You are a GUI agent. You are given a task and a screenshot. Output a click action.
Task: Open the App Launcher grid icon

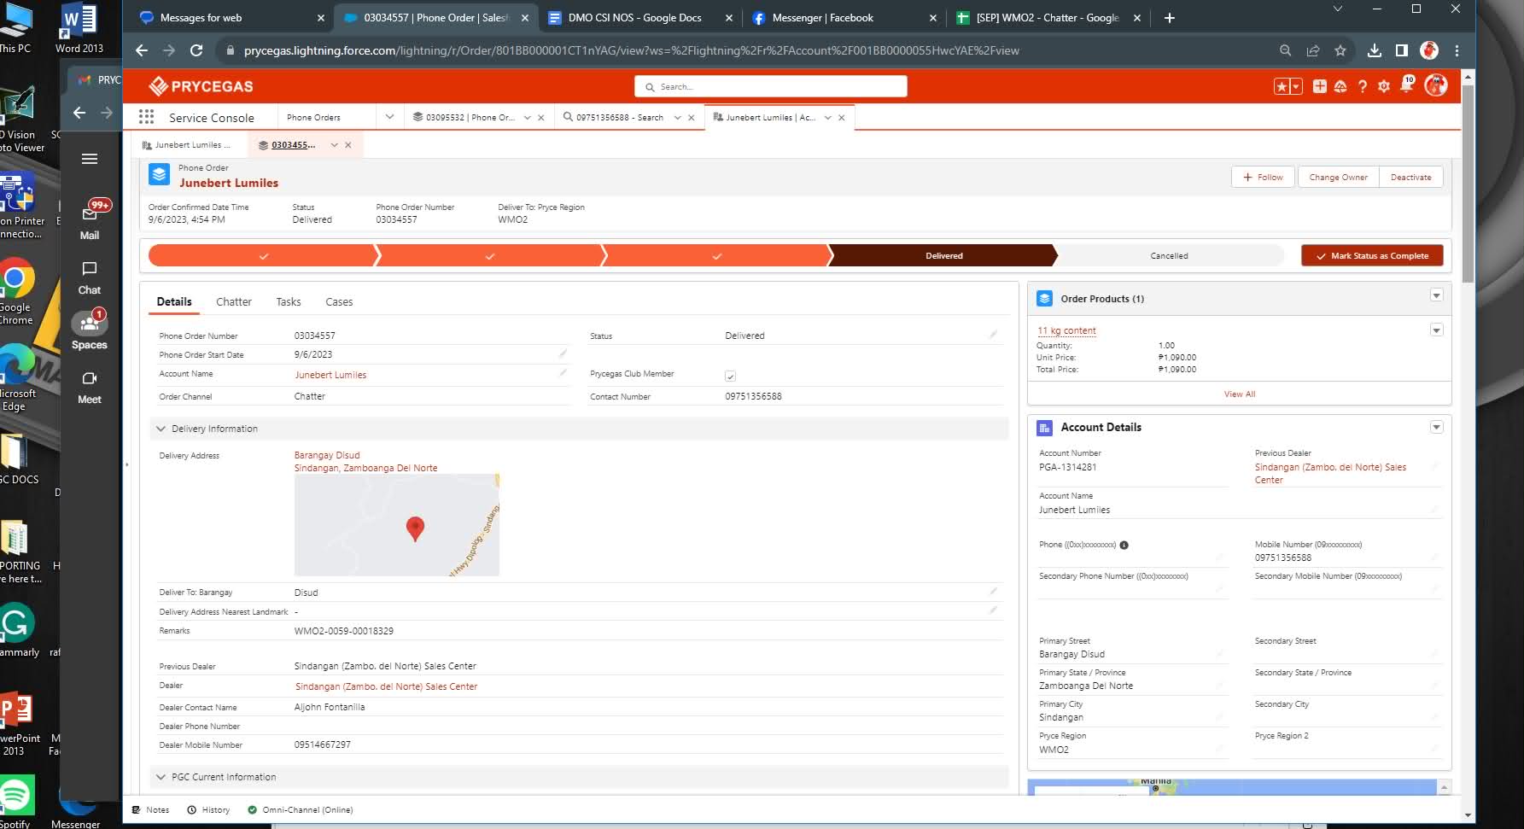coord(146,117)
